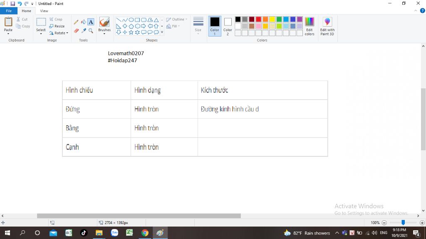Select the Eraser tool

tap(76, 31)
